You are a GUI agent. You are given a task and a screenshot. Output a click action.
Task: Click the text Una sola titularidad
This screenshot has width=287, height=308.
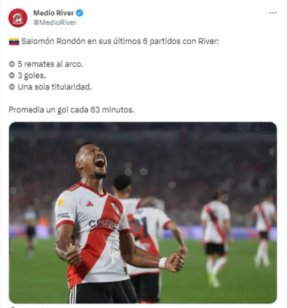(x=55, y=87)
